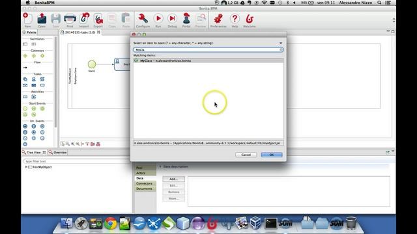
Task: Pick the first Gateway palette icon
Action: 25,56
